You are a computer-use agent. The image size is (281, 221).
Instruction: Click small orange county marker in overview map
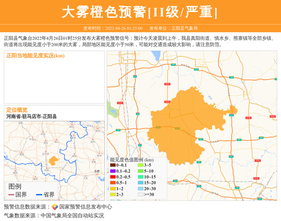tap(53, 161)
